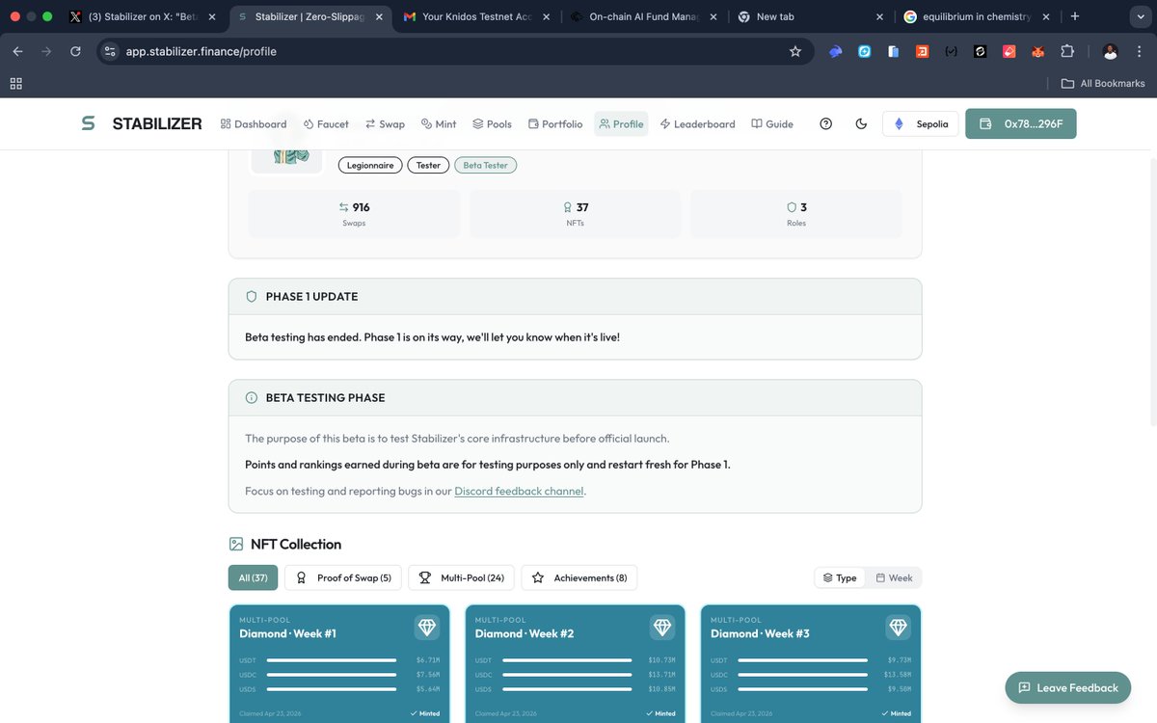This screenshot has width=1157, height=723.
Task: Open the help question mark icon
Action: pos(825,123)
